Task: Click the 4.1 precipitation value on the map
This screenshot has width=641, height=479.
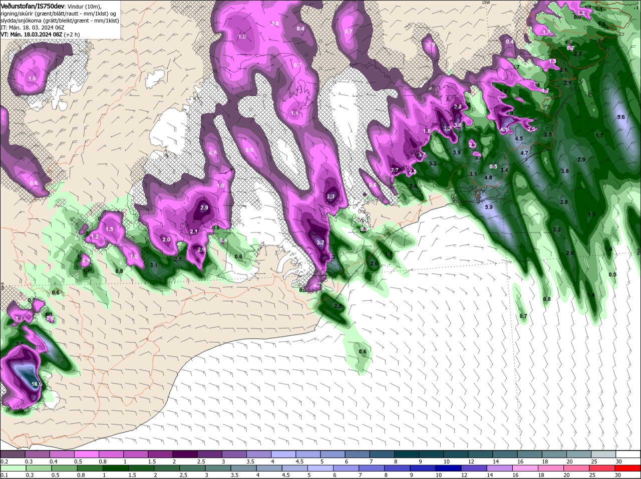Action: click(504, 129)
